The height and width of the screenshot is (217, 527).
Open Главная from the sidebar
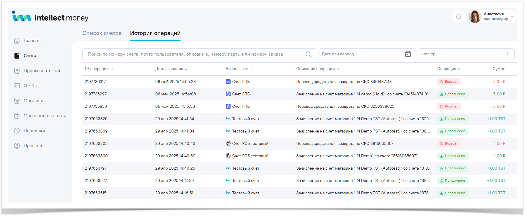click(x=32, y=41)
